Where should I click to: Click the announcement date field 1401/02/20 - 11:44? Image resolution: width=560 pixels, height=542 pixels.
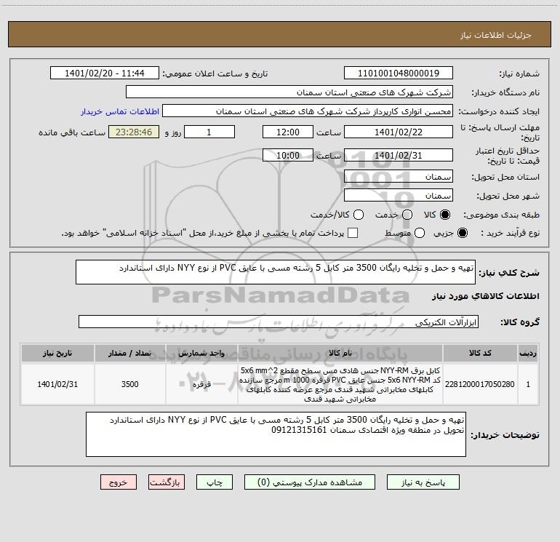(105, 73)
